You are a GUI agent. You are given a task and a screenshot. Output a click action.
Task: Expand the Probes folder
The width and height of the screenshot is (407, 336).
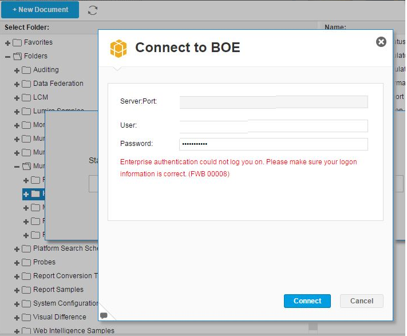point(17,263)
